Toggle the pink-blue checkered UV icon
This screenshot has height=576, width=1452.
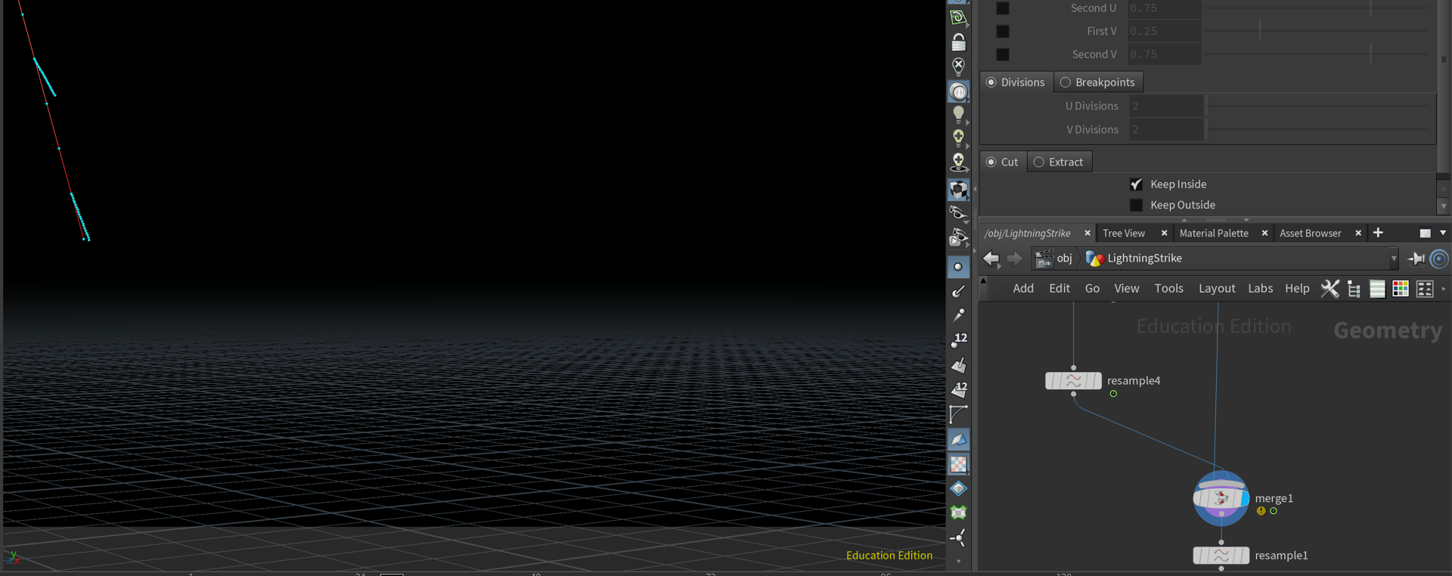pos(958,464)
